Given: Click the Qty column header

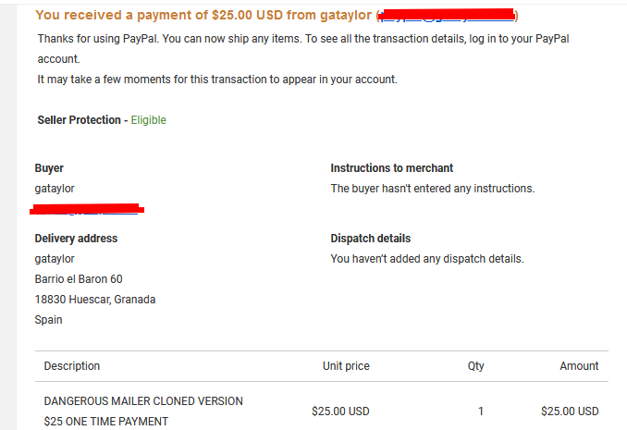Looking at the screenshot, I should click(476, 366).
